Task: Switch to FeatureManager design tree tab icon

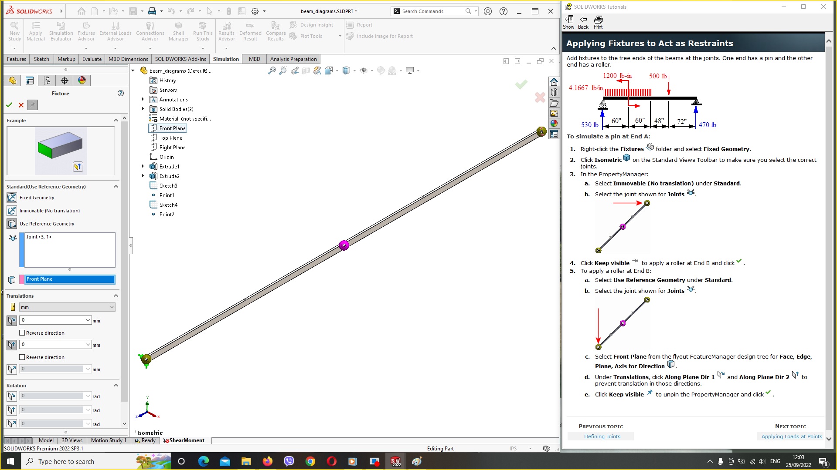Action: 12,81
